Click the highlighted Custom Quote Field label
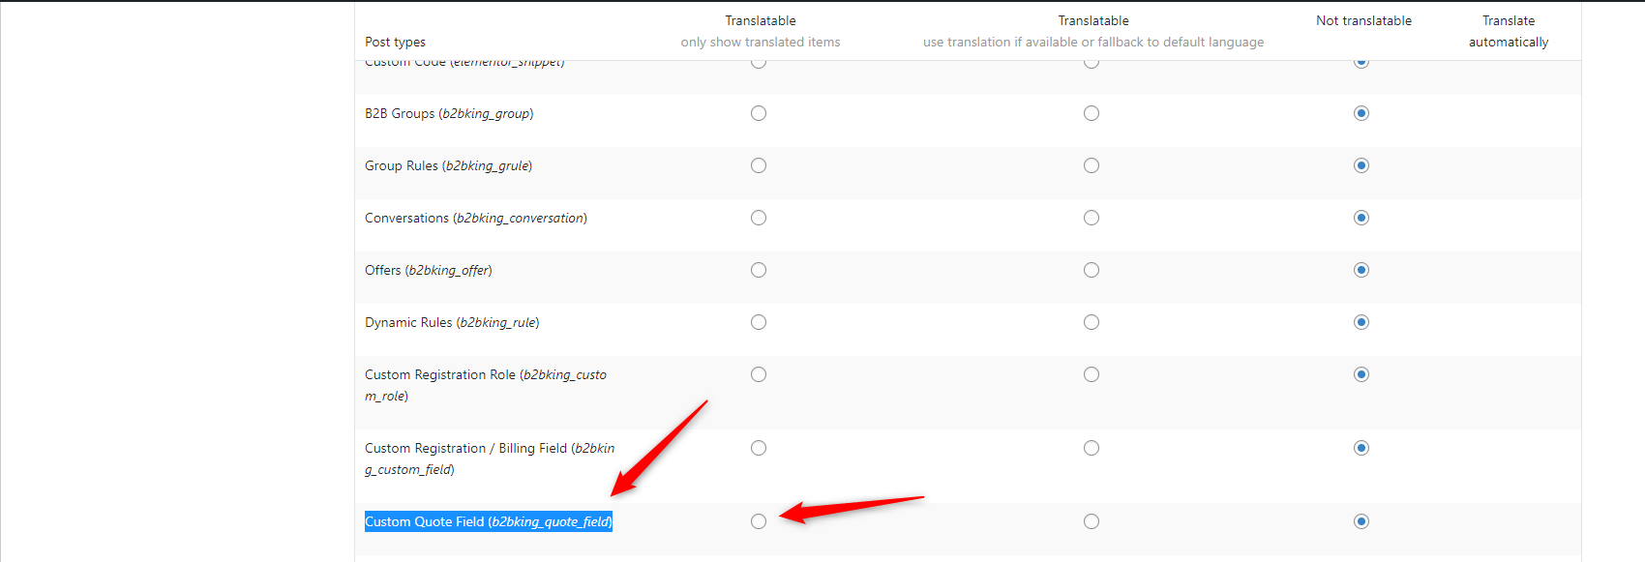 pos(489,521)
